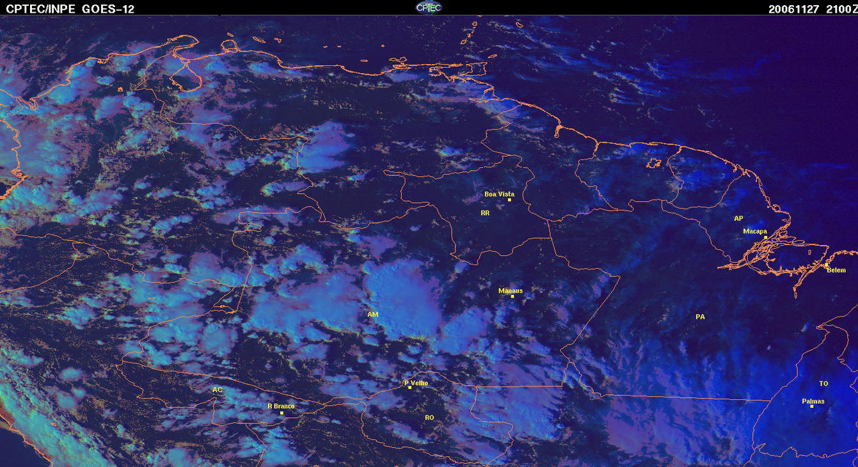The height and width of the screenshot is (467, 858).
Task: Click the Belem city label
Action: click(836, 271)
